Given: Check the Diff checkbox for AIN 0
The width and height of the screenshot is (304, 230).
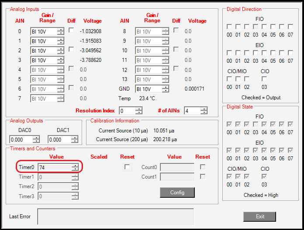Looking at the screenshot, I should [x=71, y=30].
